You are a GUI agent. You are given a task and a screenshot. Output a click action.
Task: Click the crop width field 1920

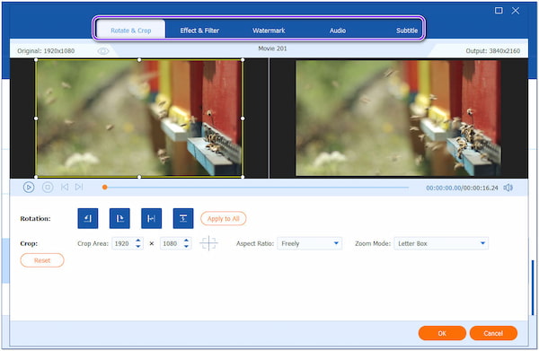click(x=123, y=243)
